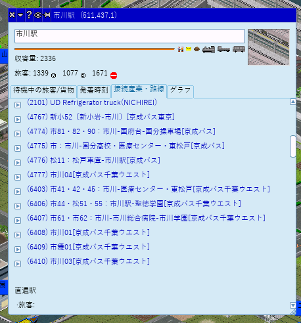This screenshot has width=301, height=323.
Task: Open line (4767) 新小52 arrow button
Action: coord(18,119)
